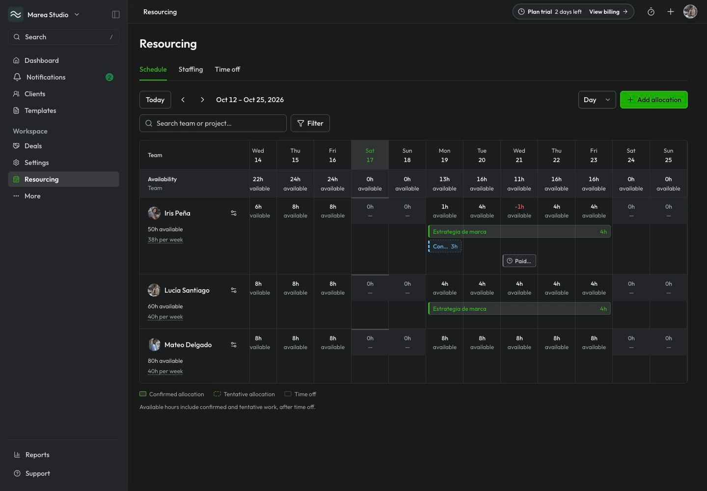Select Iris's Estrategia de marca allocation bar
This screenshot has height=491, width=707.
click(519, 232)
